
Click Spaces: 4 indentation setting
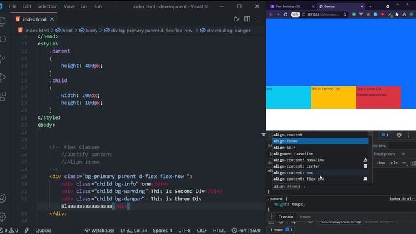162,231
